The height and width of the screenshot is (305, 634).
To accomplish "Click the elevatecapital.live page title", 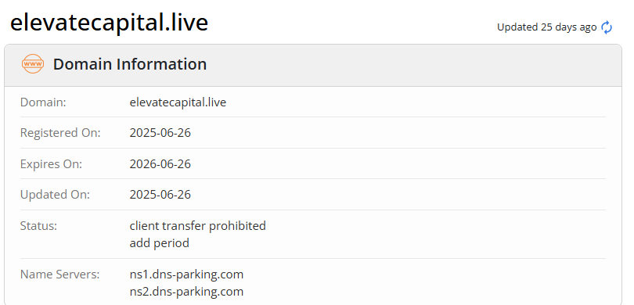I will point(109,23).
